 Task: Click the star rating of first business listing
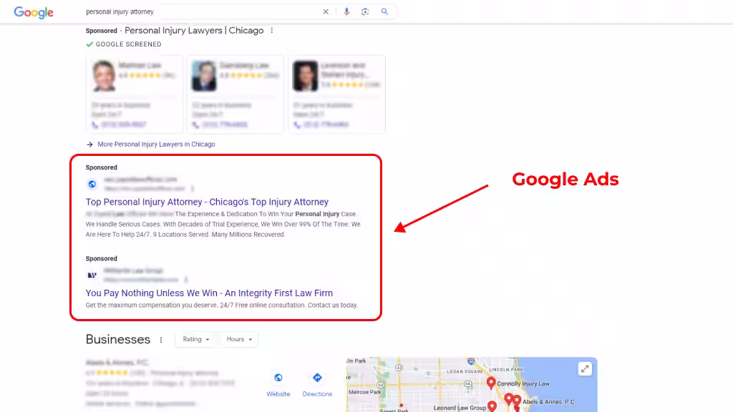pos(112,373)
